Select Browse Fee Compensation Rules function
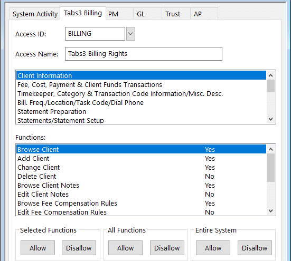The height and width of the screenshot is (261, 291). pos(141,204)
